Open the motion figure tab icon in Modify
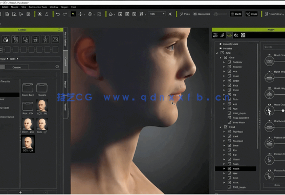This screenshot has width=285, height=195. [x=222, y=35]
